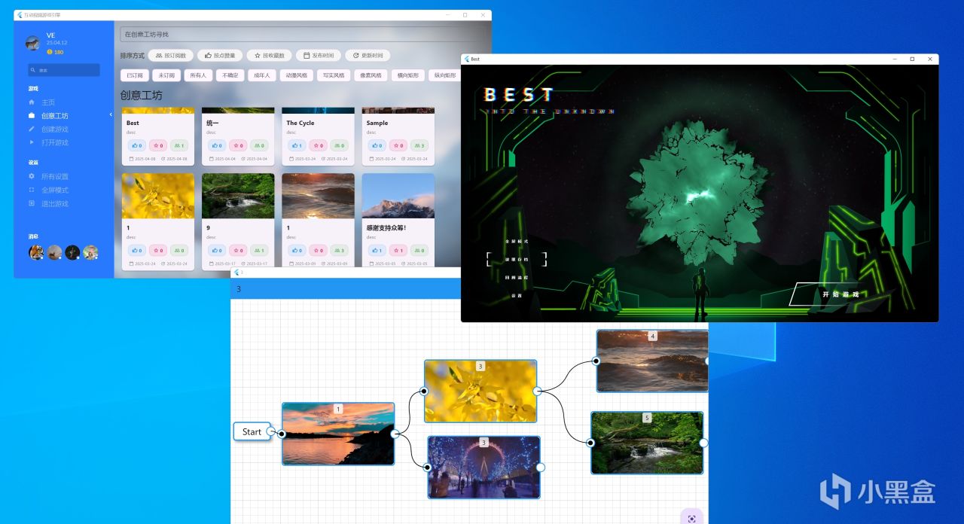Toggle the 横向矩形 filter chip
The width and height of the screenshot is (964, 524).
click(408, 75)
